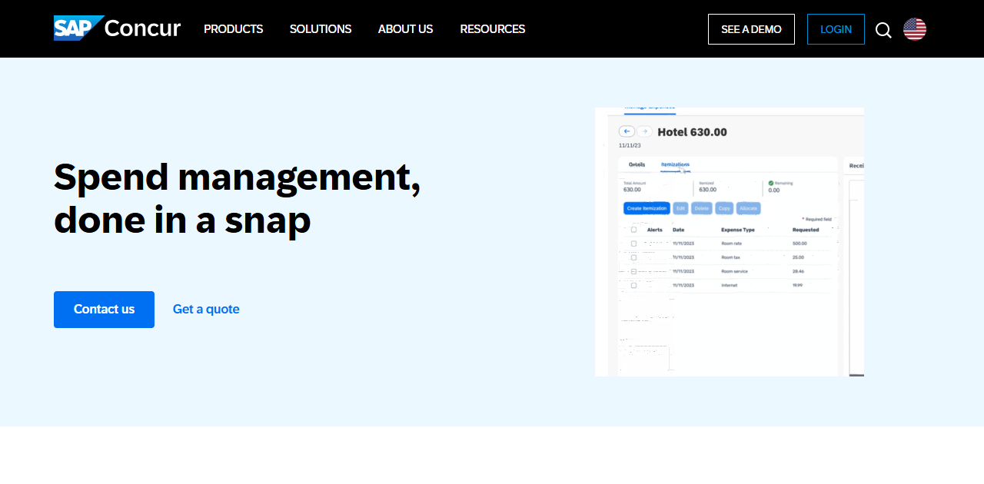Image resolution: width=984 pixels, height=484 pixels.
Task: Click the Spend management headline text
Action: (238, 198)
